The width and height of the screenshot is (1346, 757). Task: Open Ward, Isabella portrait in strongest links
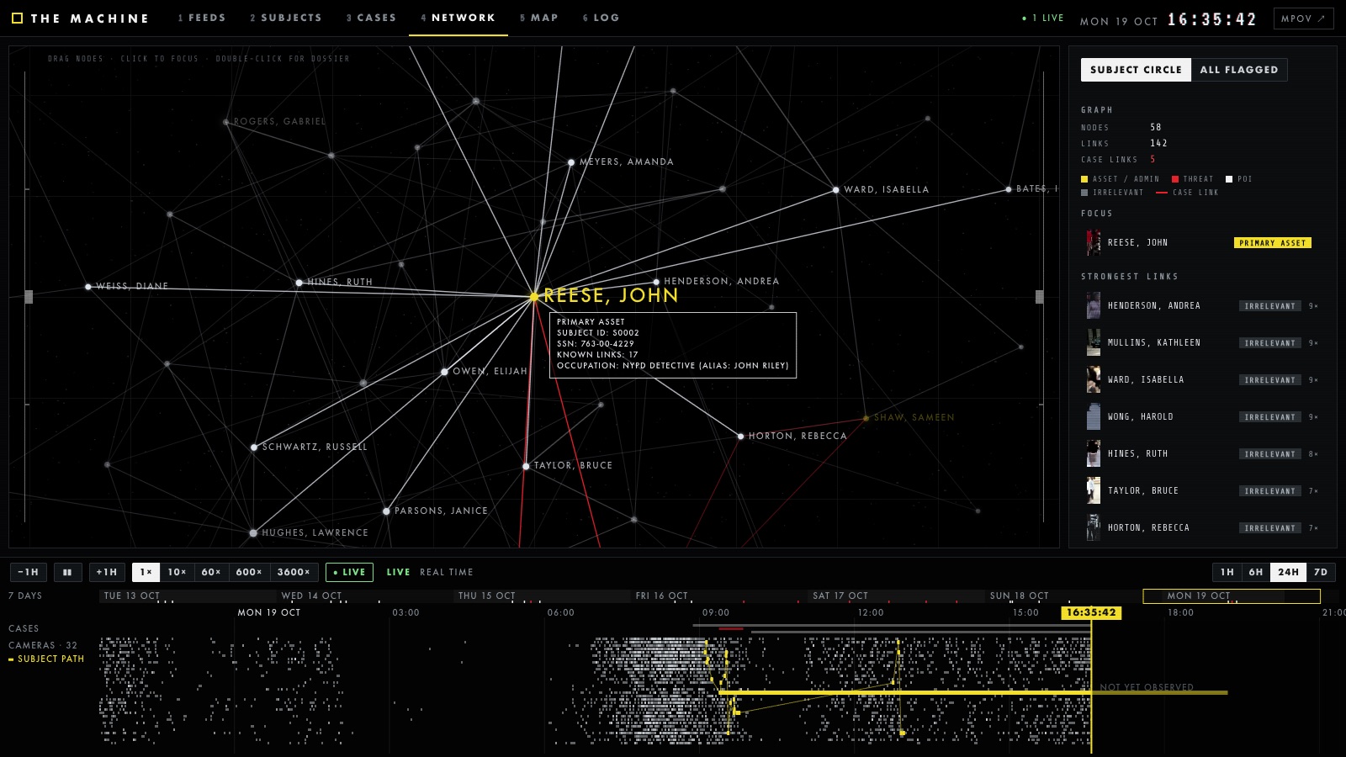point(1093,379)
